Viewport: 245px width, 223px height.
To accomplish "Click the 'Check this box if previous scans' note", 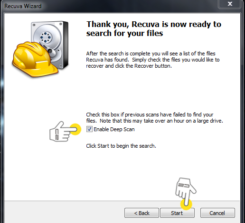I will click(x=154, y=117).
